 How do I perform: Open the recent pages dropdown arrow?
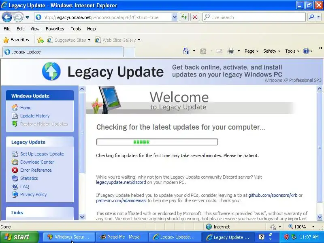click(x=27, y=17)
